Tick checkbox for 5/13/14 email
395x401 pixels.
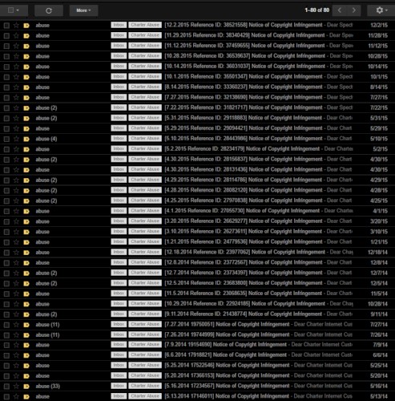coord(6,397)
